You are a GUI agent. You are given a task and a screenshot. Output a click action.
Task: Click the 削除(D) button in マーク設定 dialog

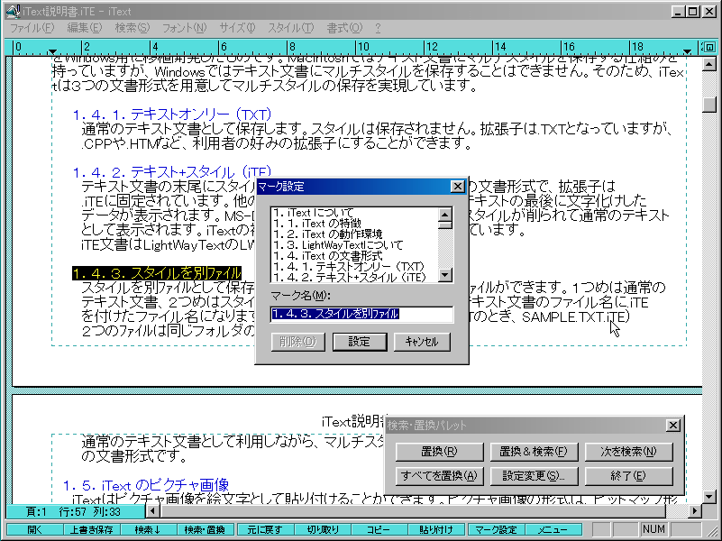pyautogui.click(x=298, y=342)
